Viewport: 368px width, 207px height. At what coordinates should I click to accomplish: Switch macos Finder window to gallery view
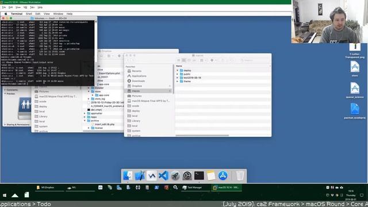click(x=194, y=60)
